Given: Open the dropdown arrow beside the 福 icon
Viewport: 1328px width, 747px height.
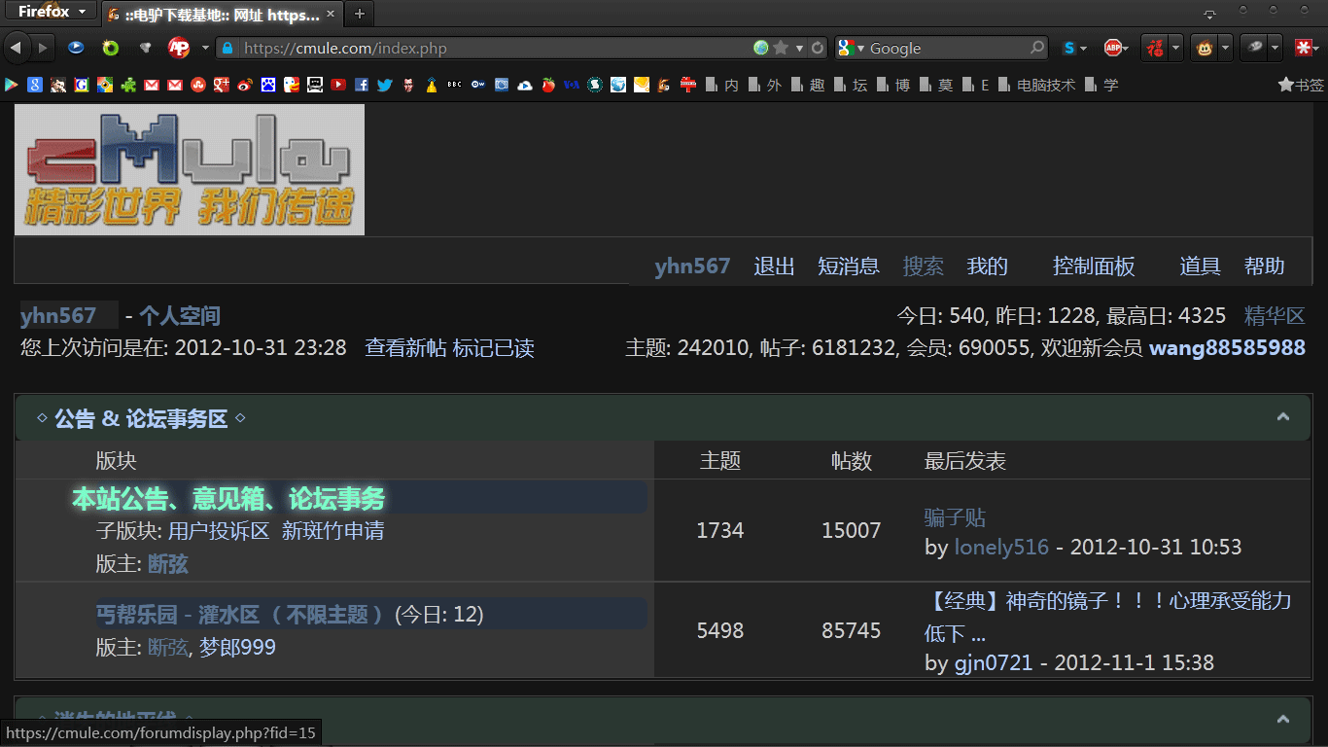Looking at the screenshot, I should tap(1175, 48).
